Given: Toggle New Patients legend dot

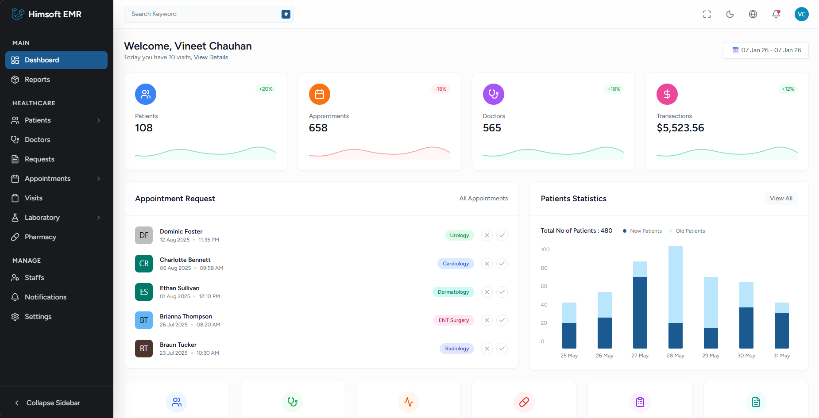Looking at the screenshot, I should click(x=625, y=231).
